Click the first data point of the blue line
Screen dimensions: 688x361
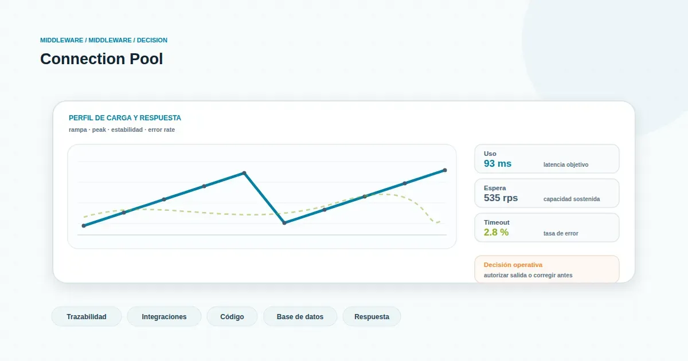click(x=84, y=226)
